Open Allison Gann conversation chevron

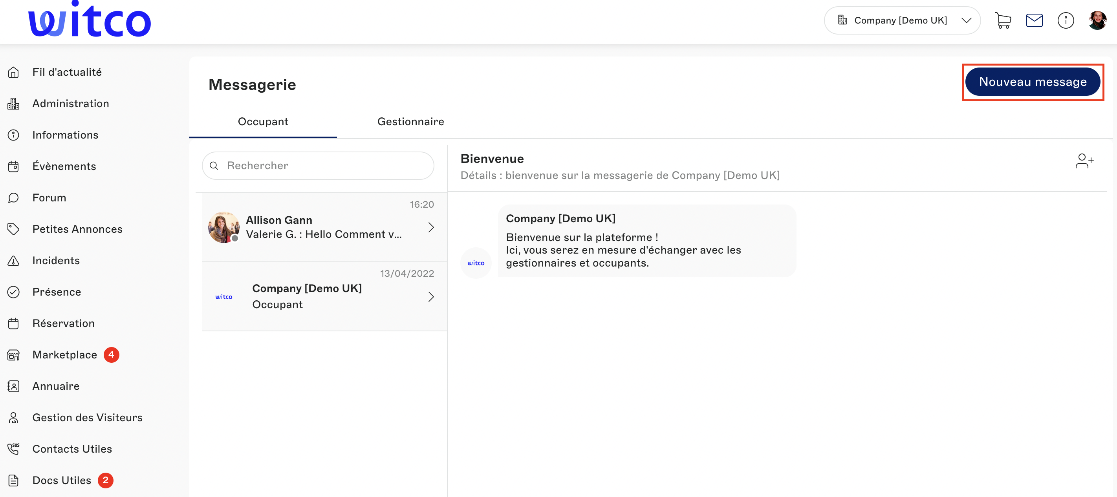click(x=430, y=227)
